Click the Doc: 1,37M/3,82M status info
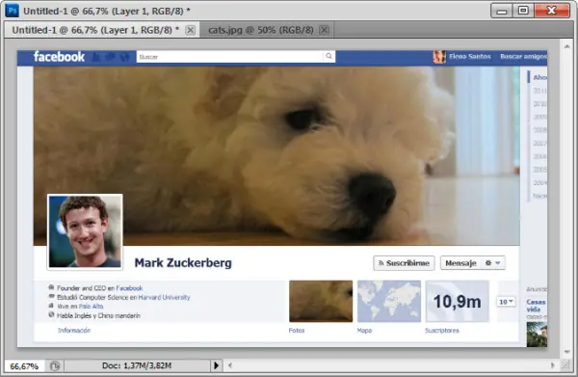The width and height of the screenshot is (578, 377). tap(137, 365)
